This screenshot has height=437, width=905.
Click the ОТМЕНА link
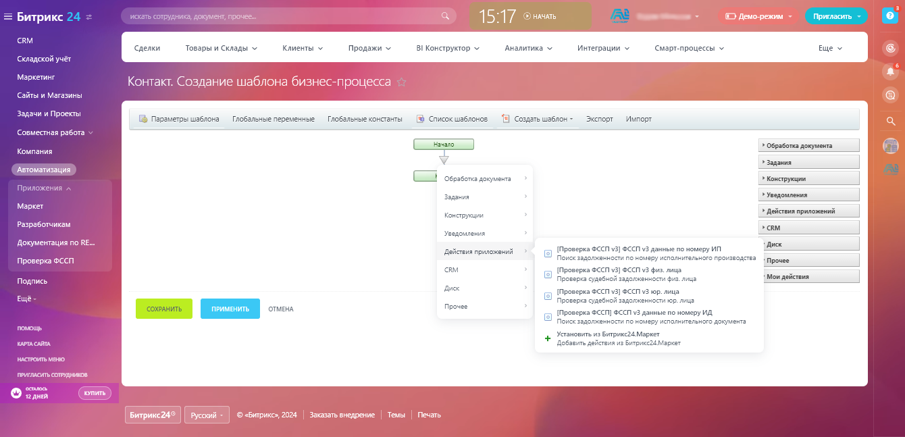pos(281,309)
